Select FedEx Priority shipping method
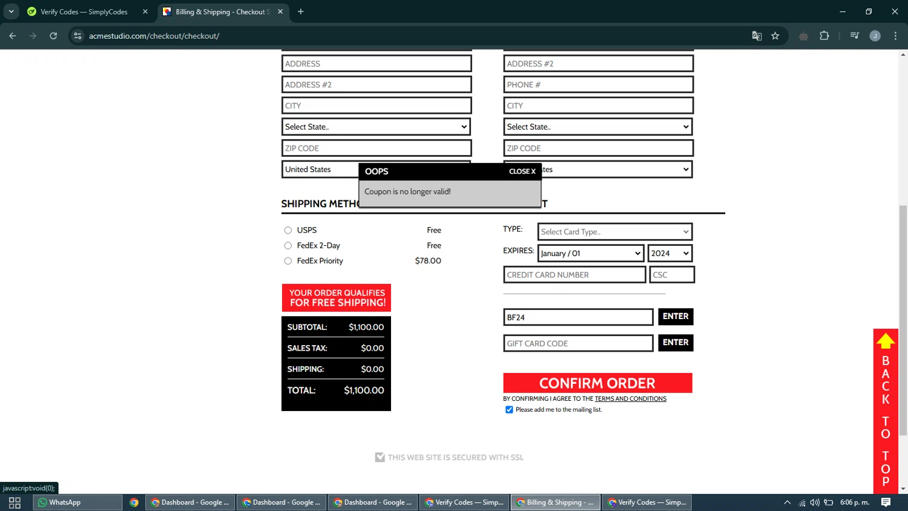Viewport: 908px width, 511px height. [288, 261]
